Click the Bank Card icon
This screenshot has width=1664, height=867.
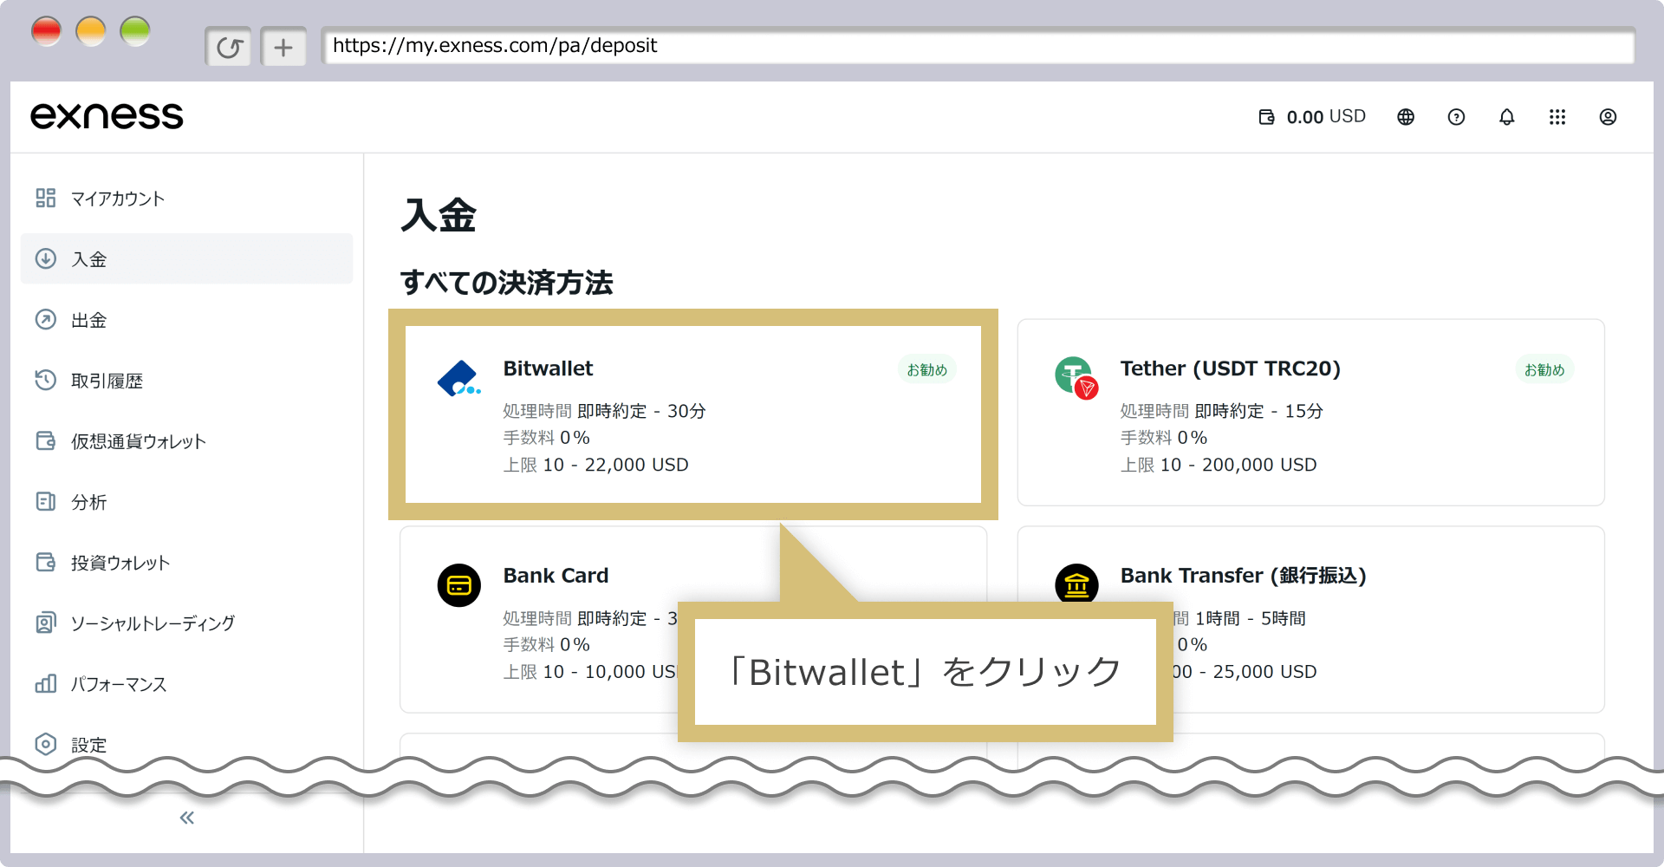[x=459, y=585]
